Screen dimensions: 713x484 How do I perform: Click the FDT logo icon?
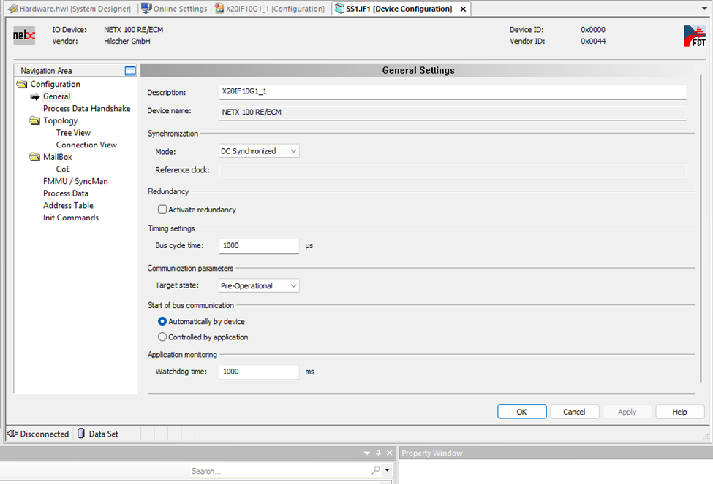coord(695,36)
